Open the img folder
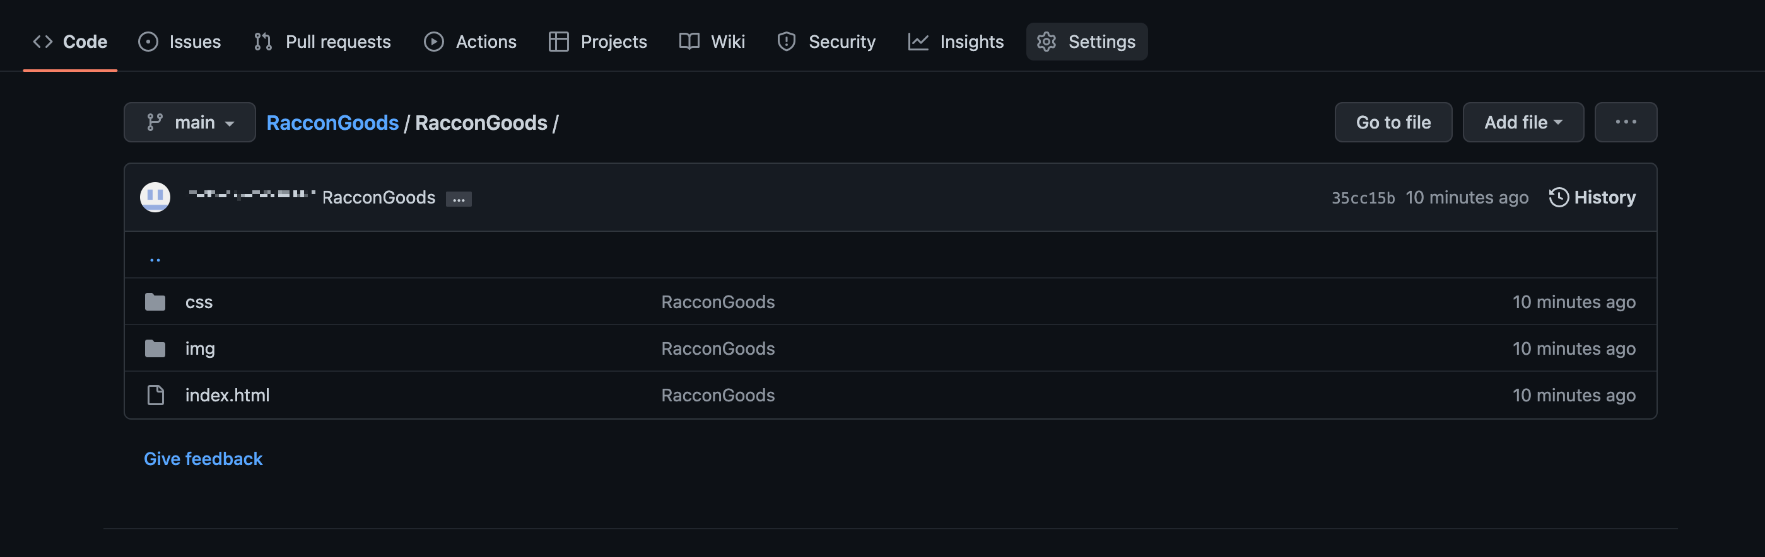 (200, 348)
